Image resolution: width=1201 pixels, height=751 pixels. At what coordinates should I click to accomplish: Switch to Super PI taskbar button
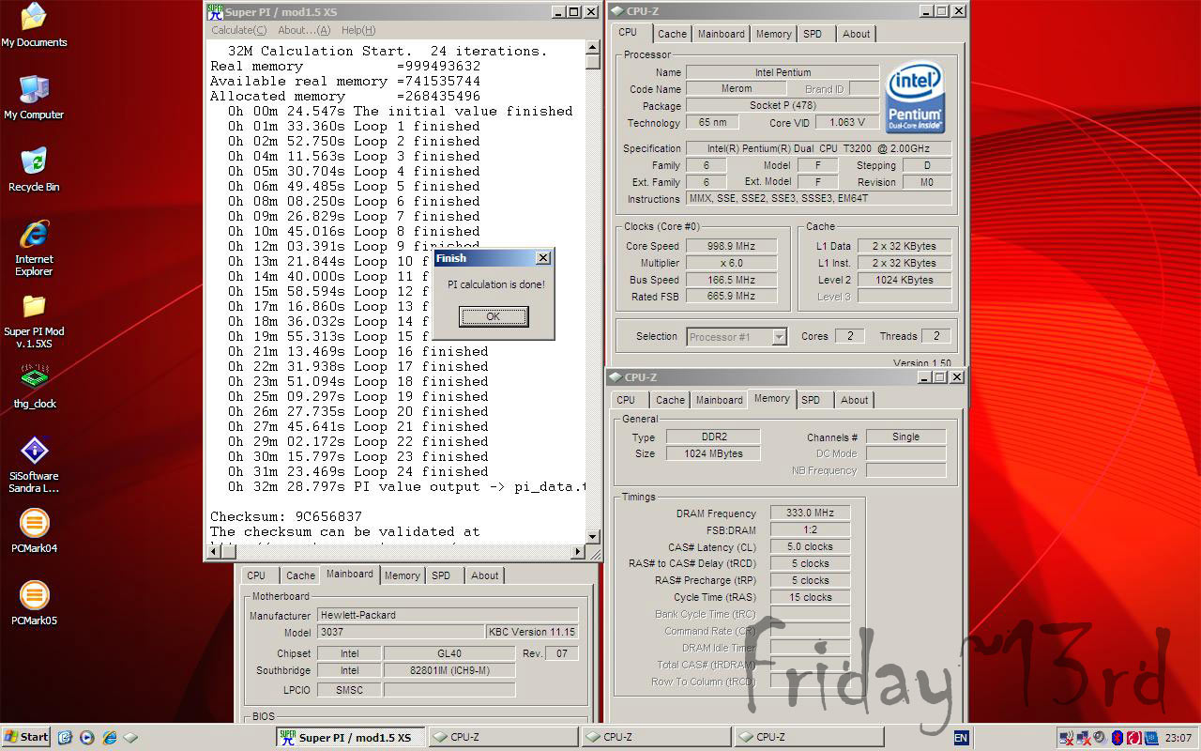coord(351,737)
